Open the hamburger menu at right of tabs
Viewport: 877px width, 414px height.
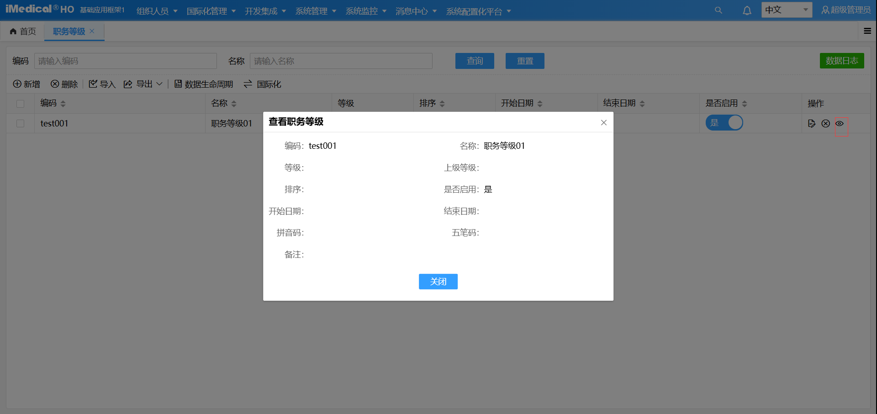[867, 31]
